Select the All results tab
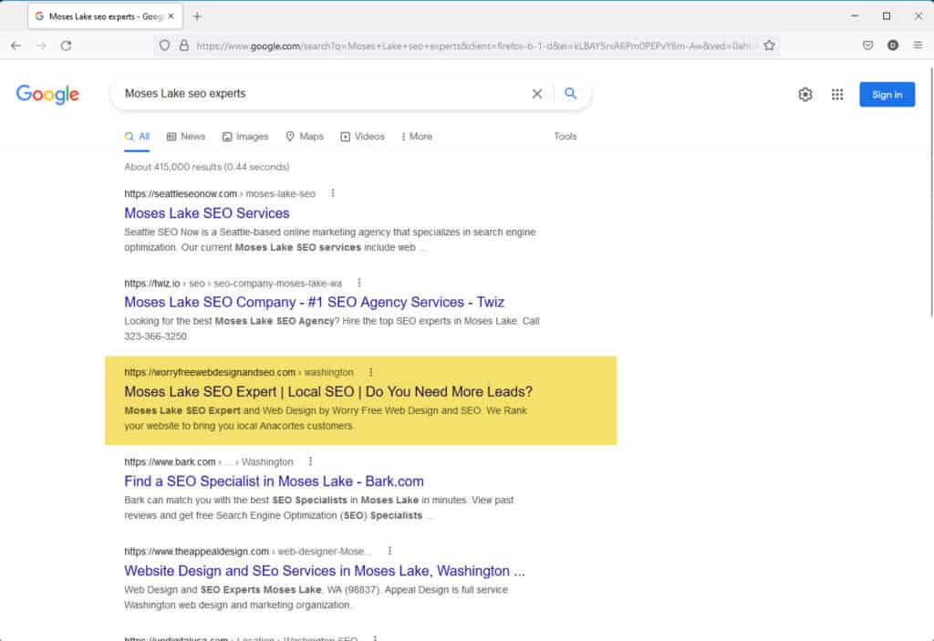This screenshot has width=934, height=641. 137,137
